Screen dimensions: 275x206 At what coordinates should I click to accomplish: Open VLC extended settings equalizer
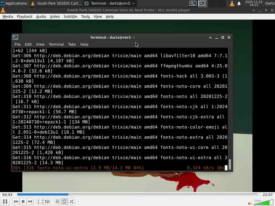coord(47,201)
